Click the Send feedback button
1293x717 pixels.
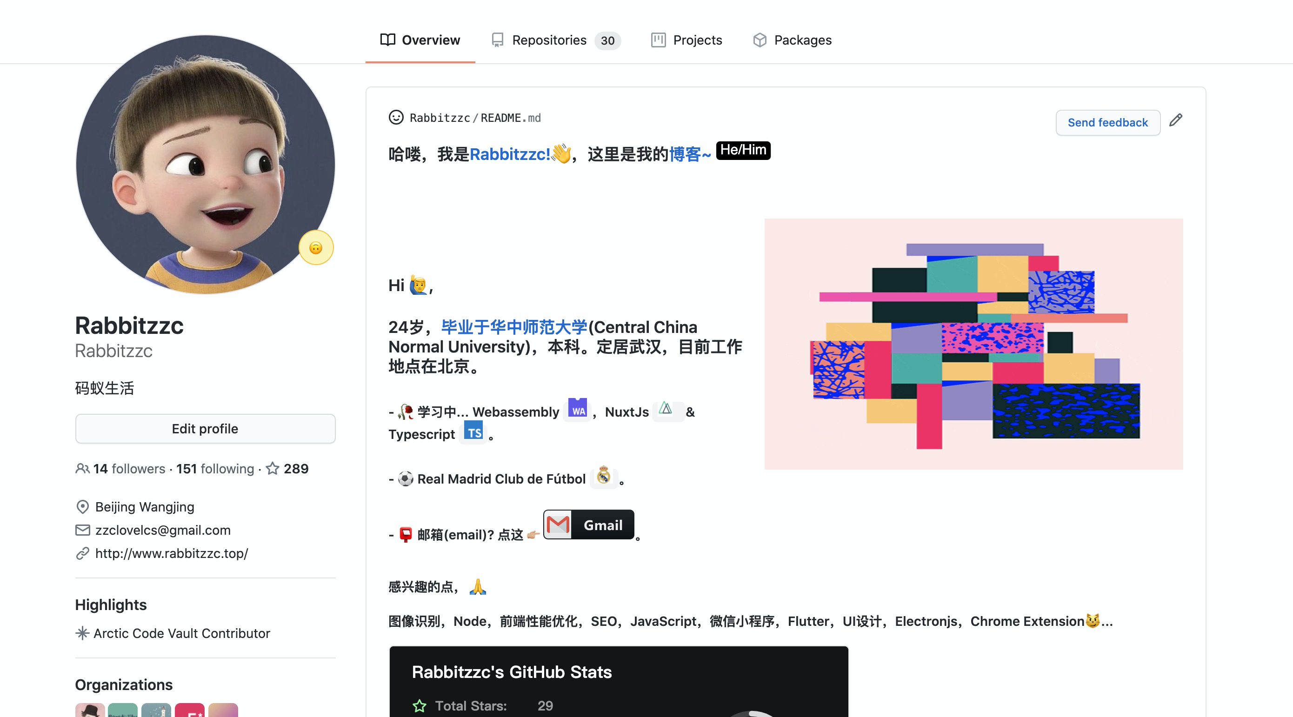pyautogui.click(x=1107, y=122)
